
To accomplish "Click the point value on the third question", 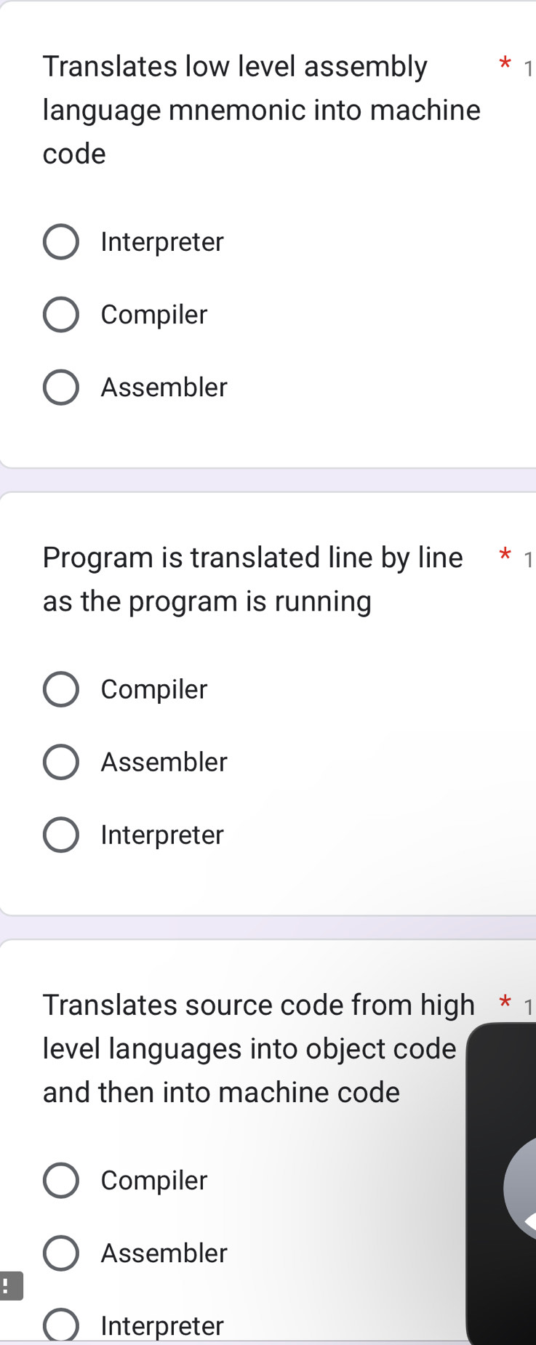I will 529,1008.
